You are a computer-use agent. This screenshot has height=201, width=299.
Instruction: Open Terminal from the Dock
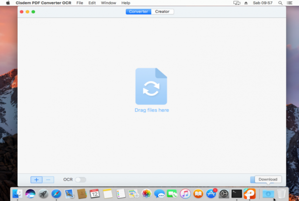click(236, 194)
